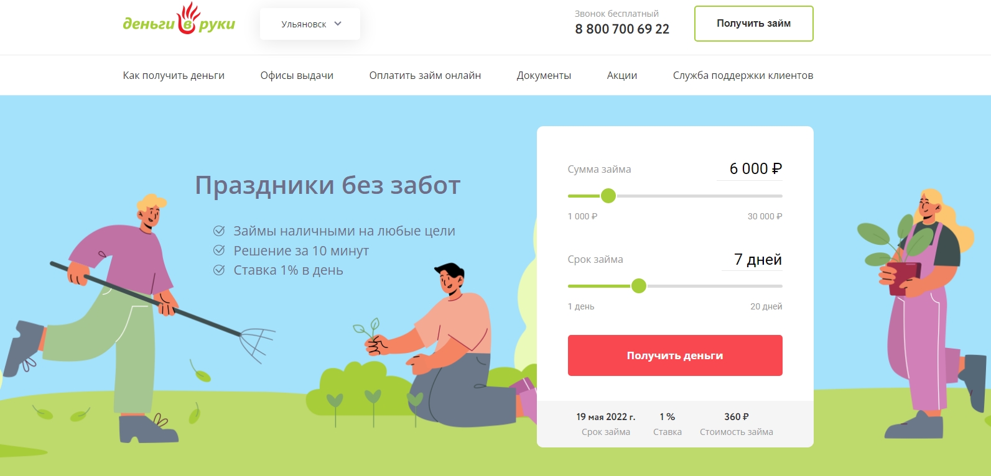Click the red Получить деньги button
This screenshot has height=476, width=991.
(675, 355)
